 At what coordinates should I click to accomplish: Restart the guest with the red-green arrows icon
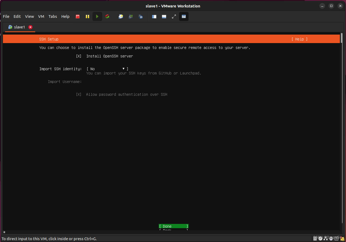tap(107, 16)
